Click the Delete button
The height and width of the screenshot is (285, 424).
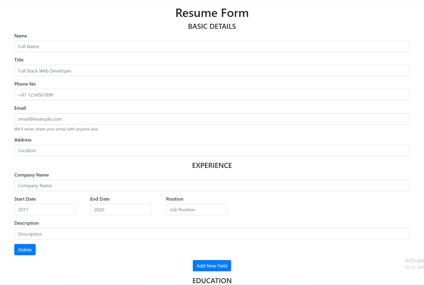pyautogui.click(x=25, y=250)
